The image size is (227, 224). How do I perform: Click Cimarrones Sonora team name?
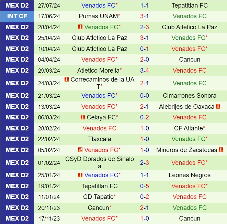click(x=190, y=96)
